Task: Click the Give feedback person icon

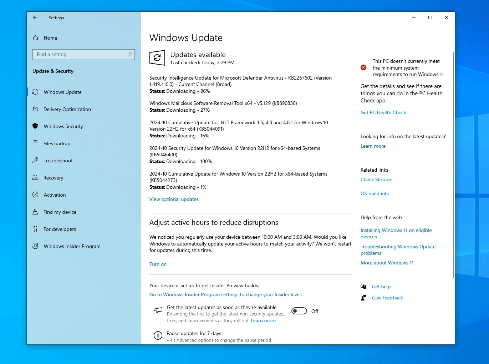Action: pyautogui.click(x=363, y=298)
